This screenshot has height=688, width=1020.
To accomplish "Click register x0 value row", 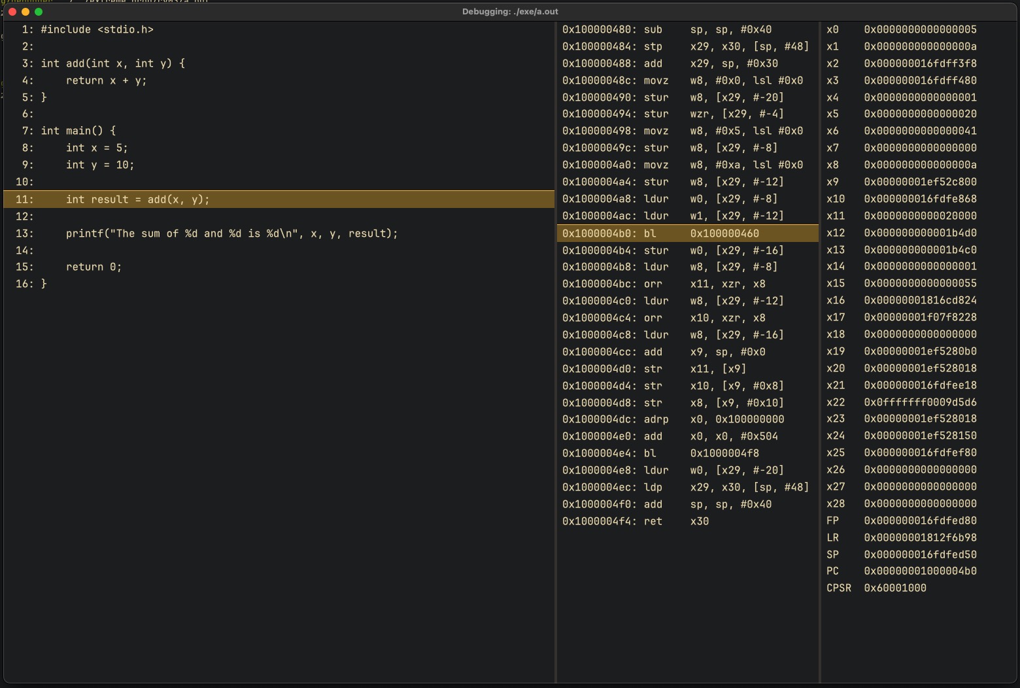I will (x=919, y=29).
